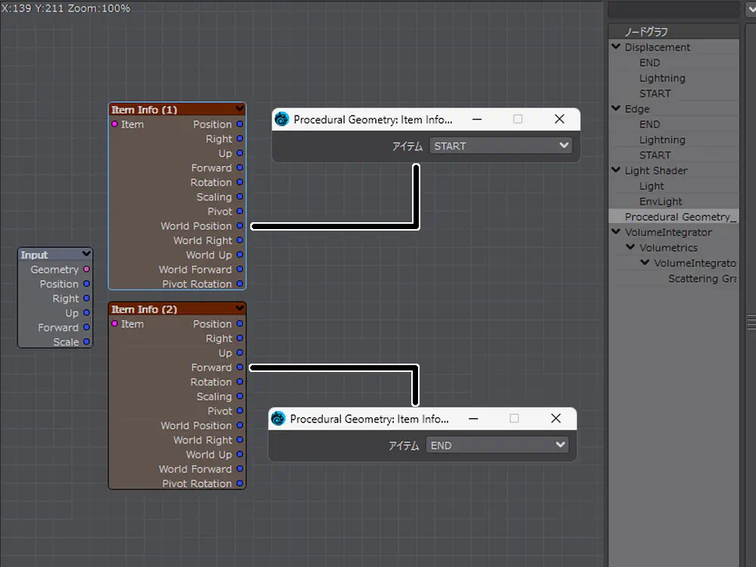Click the START dialog's LightWave app icon
The image size is (756, 567).
pyautogui.click(x=282, y=119)
